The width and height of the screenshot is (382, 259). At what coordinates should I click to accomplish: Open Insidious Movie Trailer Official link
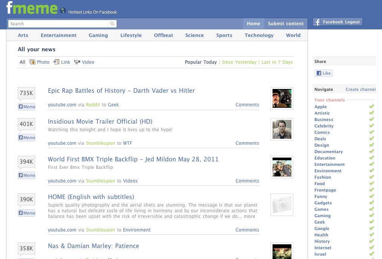pos(100,121)
